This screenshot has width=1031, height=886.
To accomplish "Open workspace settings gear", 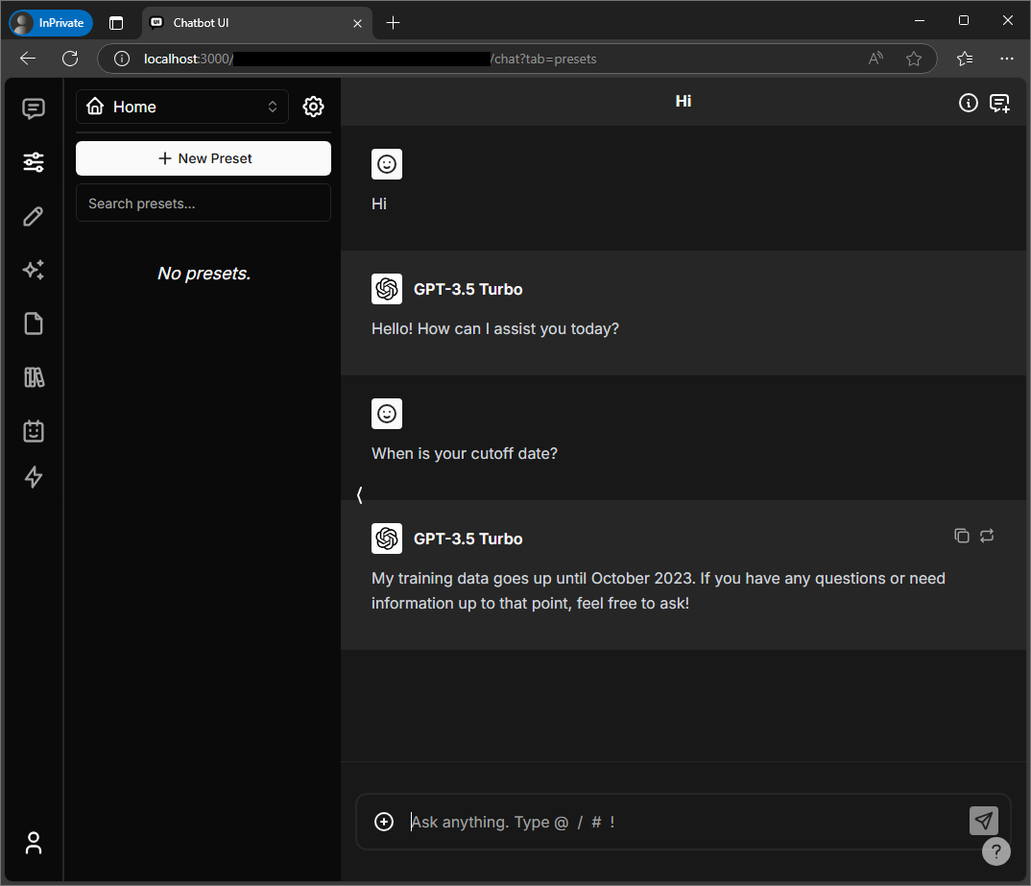I will [x=313, y=107].
